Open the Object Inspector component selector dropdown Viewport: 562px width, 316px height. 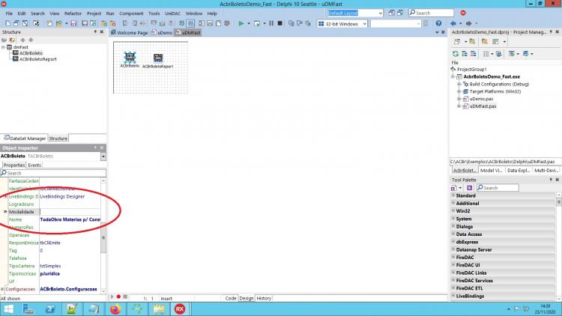[103, 157]
